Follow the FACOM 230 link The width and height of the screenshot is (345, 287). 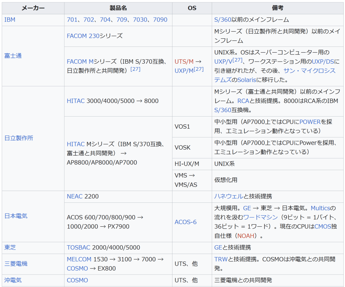tap(83, 36)
